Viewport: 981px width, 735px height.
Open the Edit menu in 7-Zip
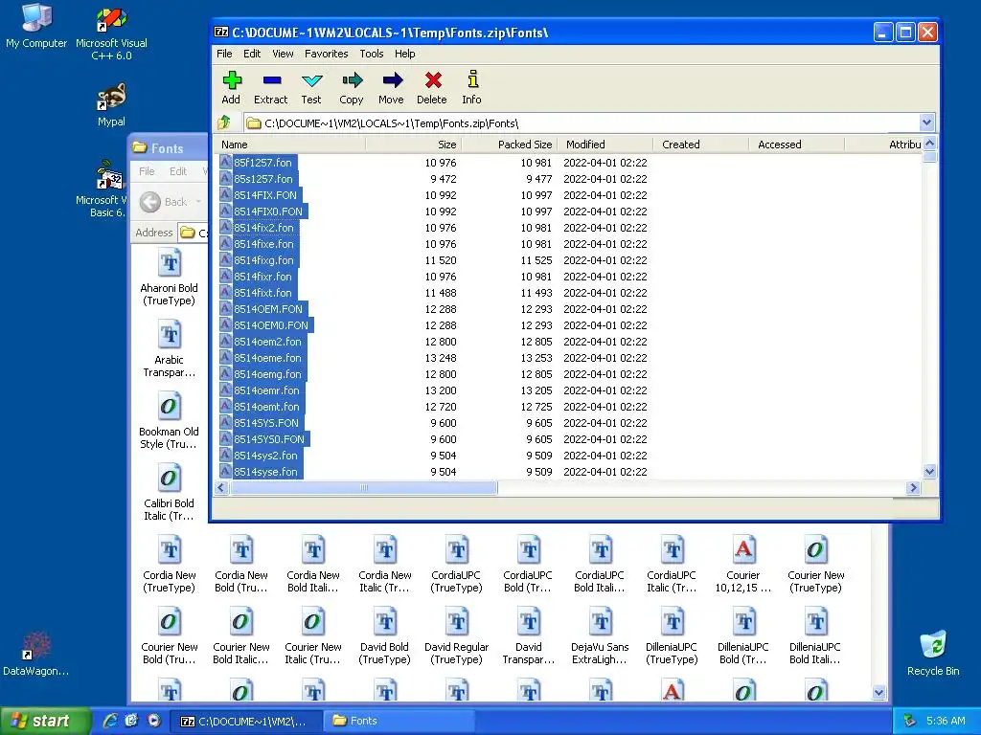(x=252, y=54)
